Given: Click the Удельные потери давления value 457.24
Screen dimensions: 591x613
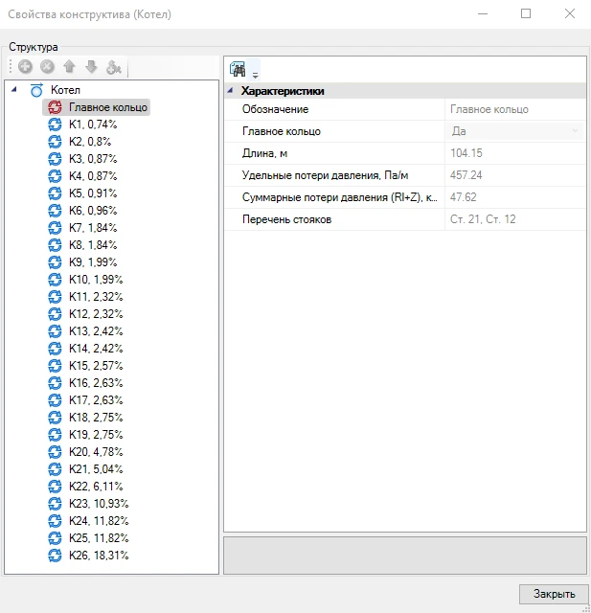Looking at the screenshot, I should (x=515, y=175).
